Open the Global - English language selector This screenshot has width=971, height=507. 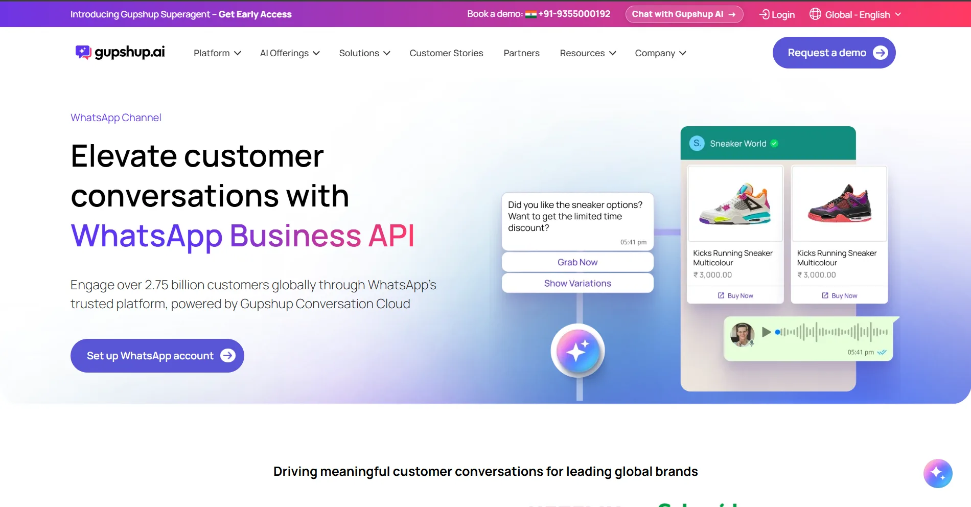click(x=856, y=14)
